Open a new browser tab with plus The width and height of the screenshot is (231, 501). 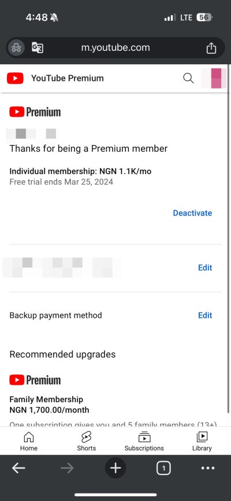[x=115, y=469]
